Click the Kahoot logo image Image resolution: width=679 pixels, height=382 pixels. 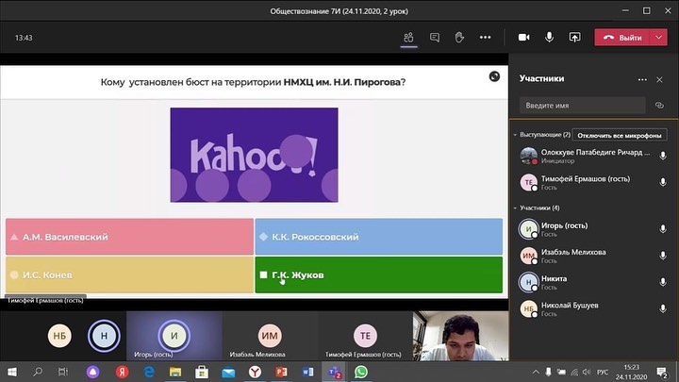pos(255,155)
